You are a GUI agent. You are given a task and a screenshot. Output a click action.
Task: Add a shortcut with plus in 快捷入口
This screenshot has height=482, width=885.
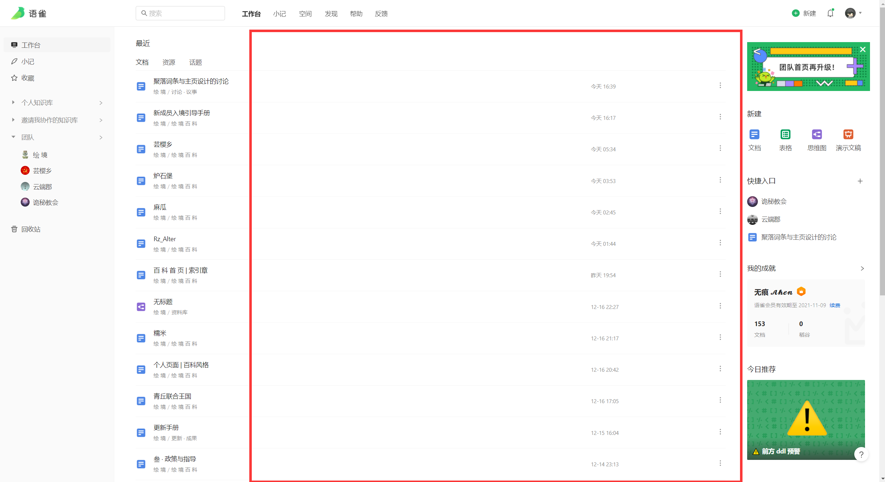click(x=860, y=181)
